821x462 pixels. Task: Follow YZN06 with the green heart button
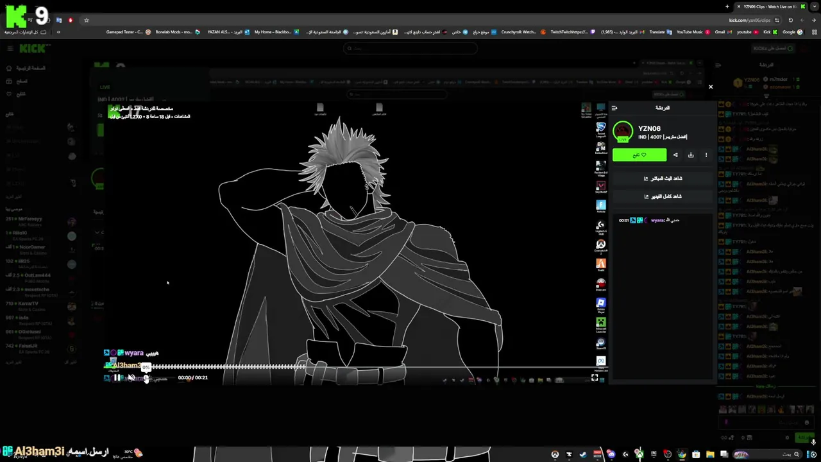tap(639, 155)
